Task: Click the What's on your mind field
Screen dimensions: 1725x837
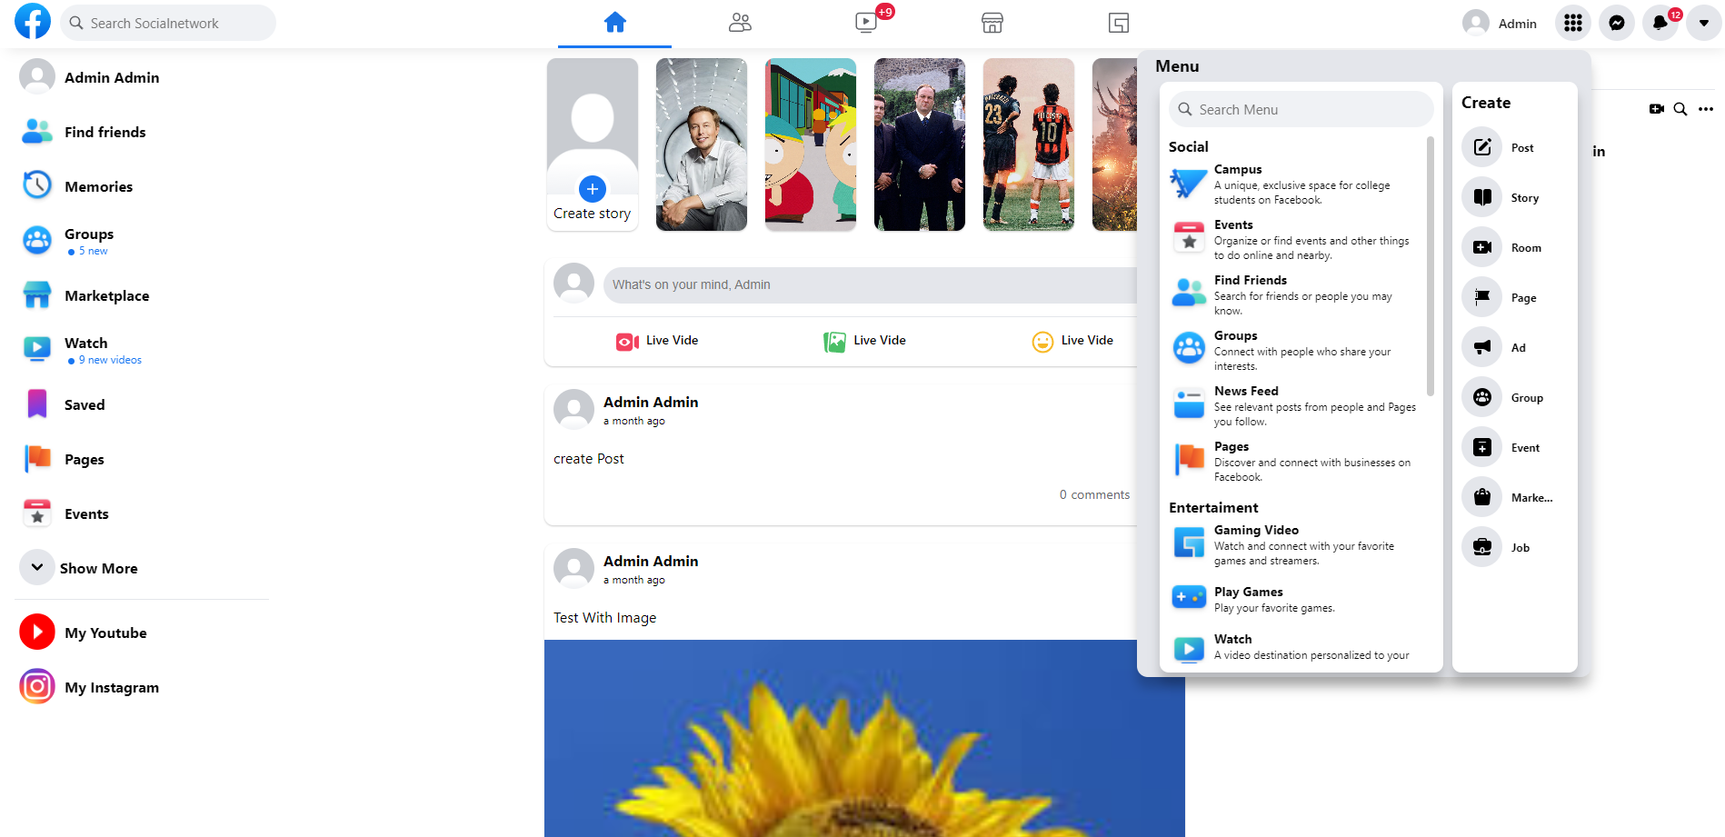Action: coord(870,284)
